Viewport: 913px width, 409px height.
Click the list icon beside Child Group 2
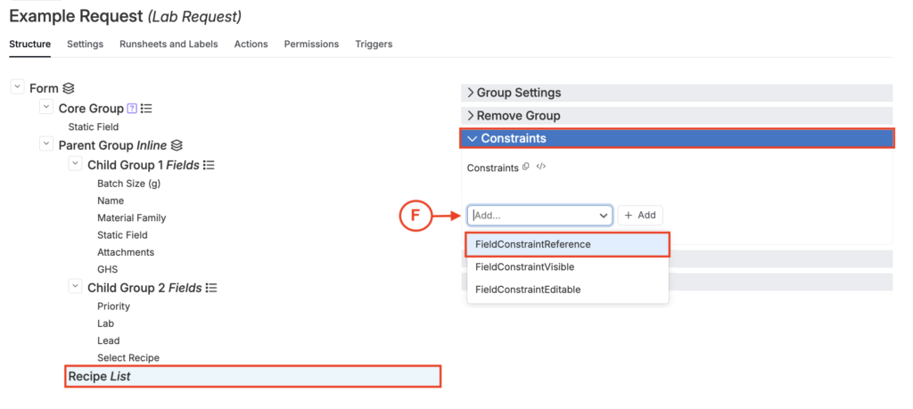[212, 288]
